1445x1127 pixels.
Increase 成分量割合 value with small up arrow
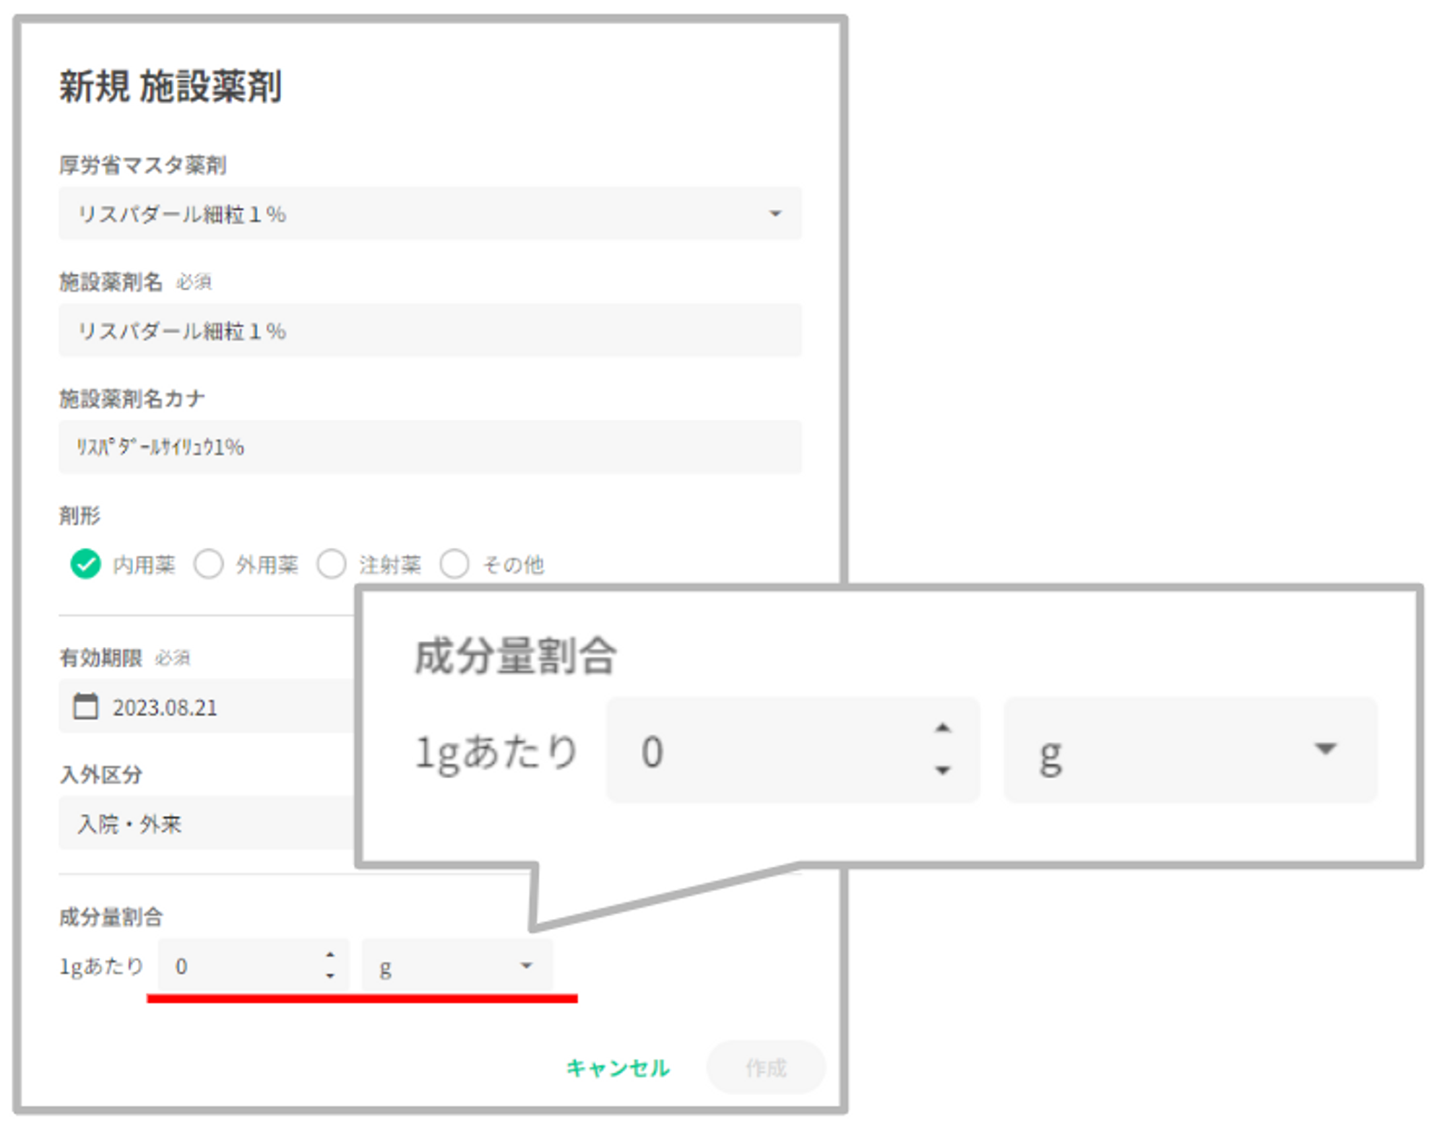(330, 954)
